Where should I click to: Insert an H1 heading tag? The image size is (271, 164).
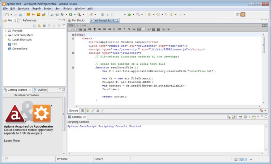point(100,29)
